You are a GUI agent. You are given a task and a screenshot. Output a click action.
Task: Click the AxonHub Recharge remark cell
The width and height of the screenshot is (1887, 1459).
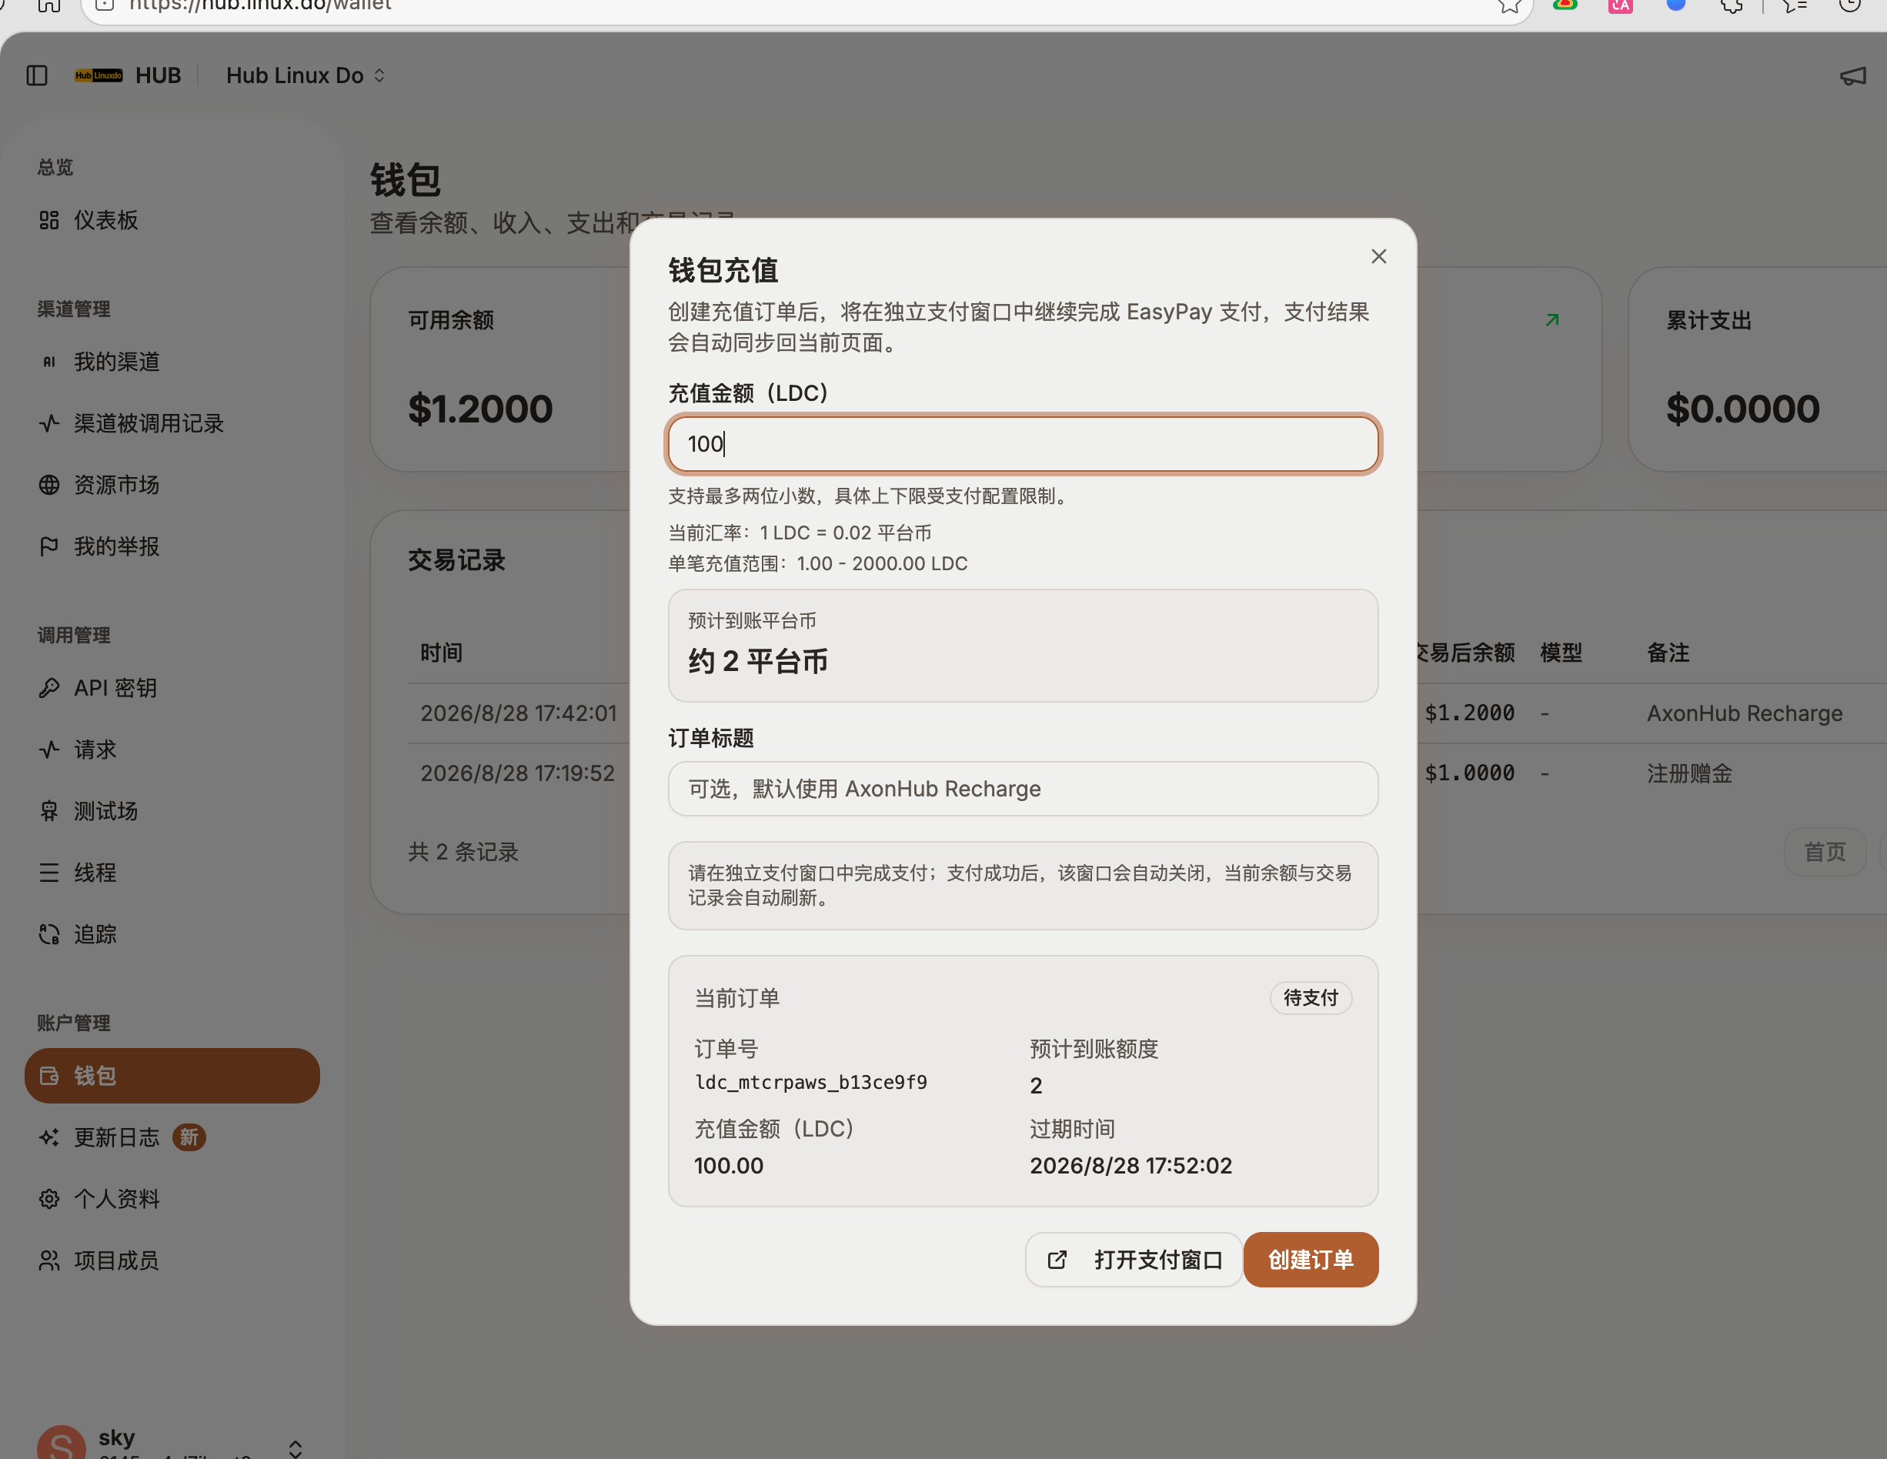(x=1745, y=713)
